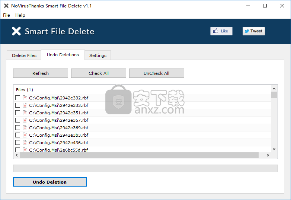Select the row C:\Config.Msi\2942e3b3.rbf
Screen dimensions: 291x200
143,135
